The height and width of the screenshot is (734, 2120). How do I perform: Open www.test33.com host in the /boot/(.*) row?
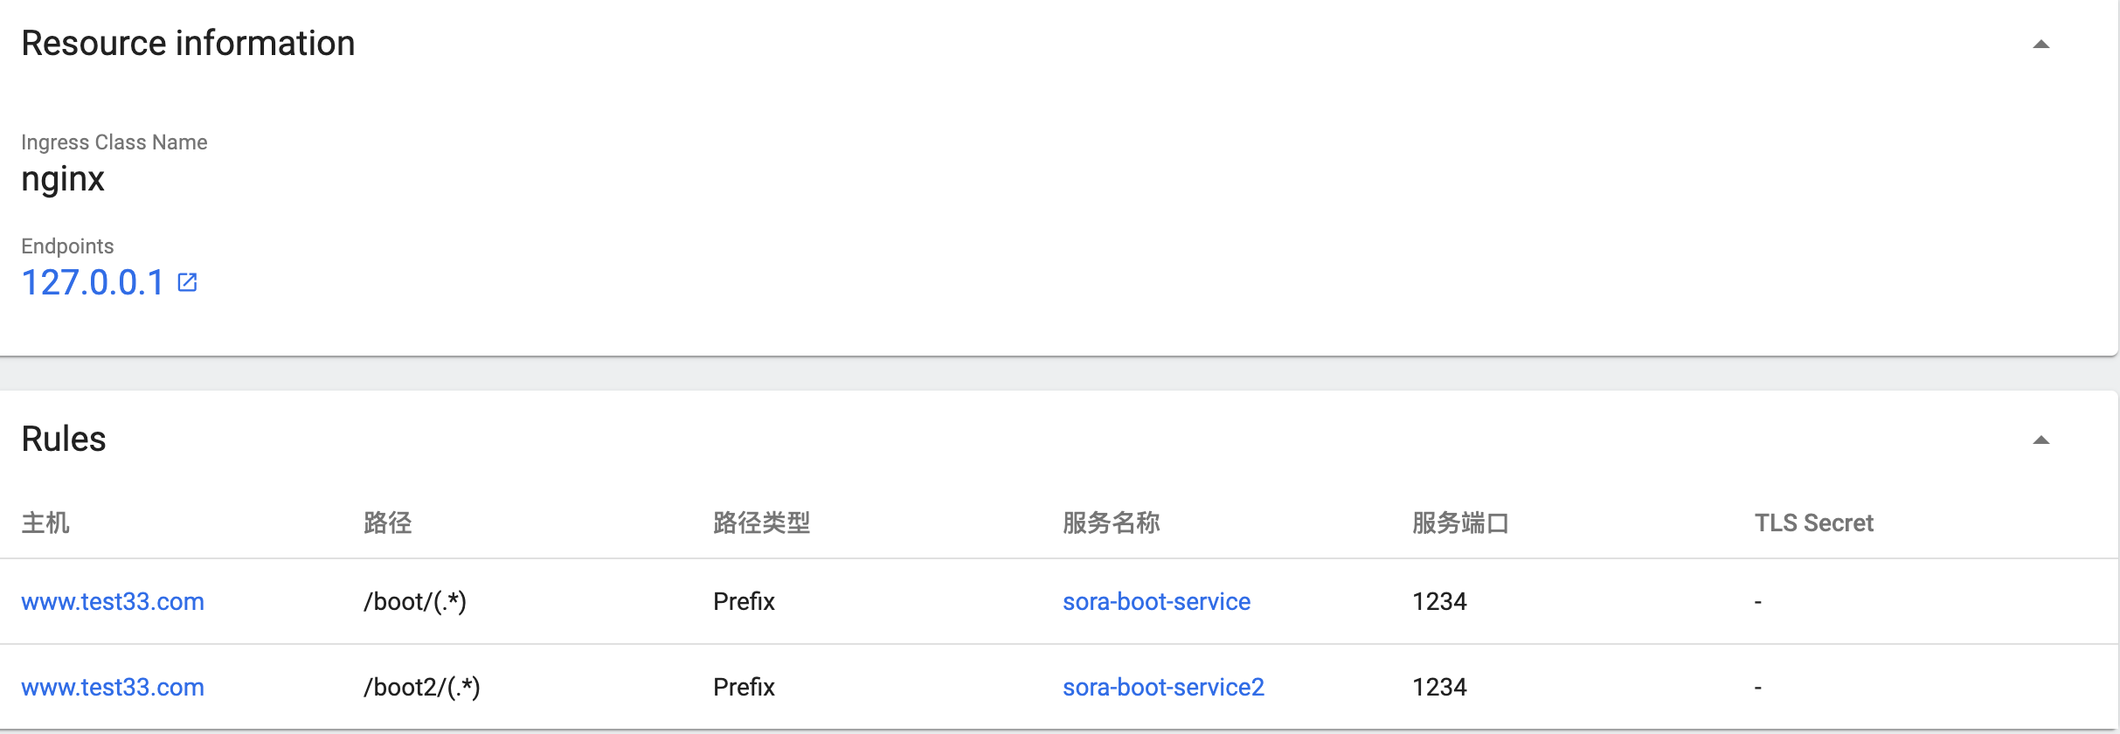coord(113,601)
